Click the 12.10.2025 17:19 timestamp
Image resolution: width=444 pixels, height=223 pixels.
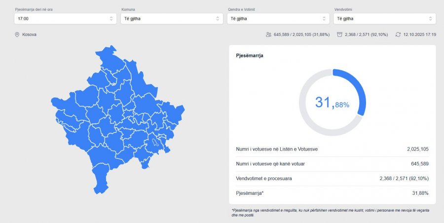coord(419,35)
